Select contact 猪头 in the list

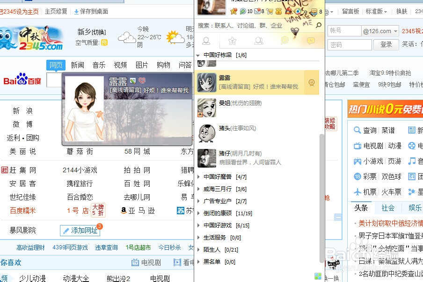(x=257, y=133)
